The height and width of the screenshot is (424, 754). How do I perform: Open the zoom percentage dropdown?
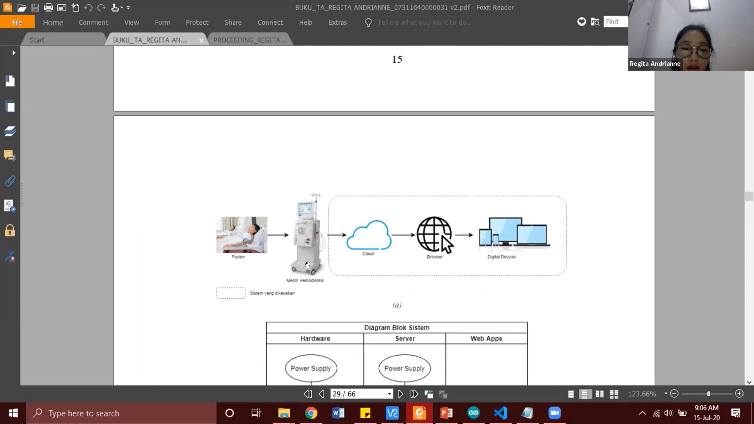coord(666,393)
